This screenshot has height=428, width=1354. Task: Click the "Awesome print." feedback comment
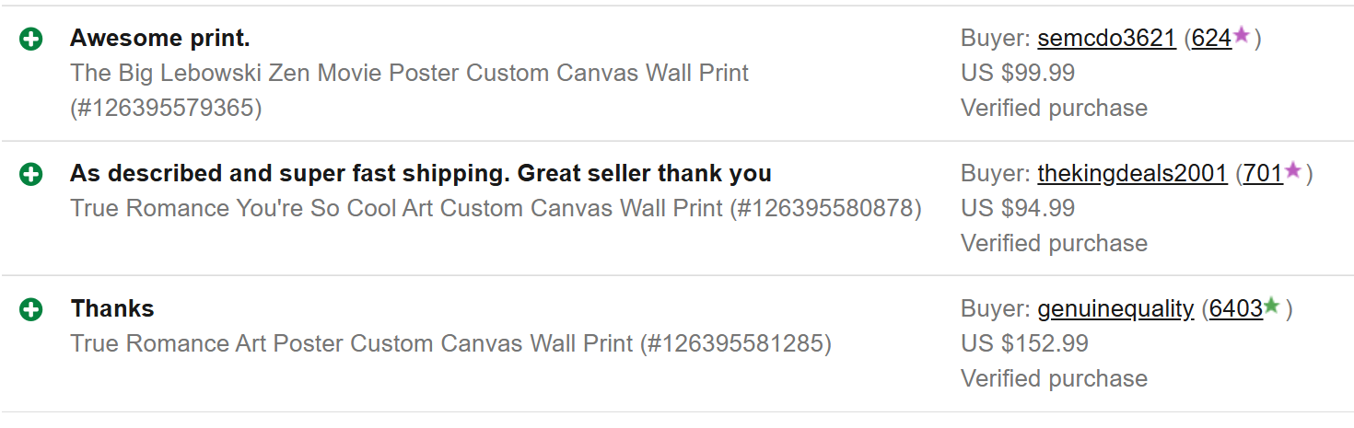click(160, 39)
